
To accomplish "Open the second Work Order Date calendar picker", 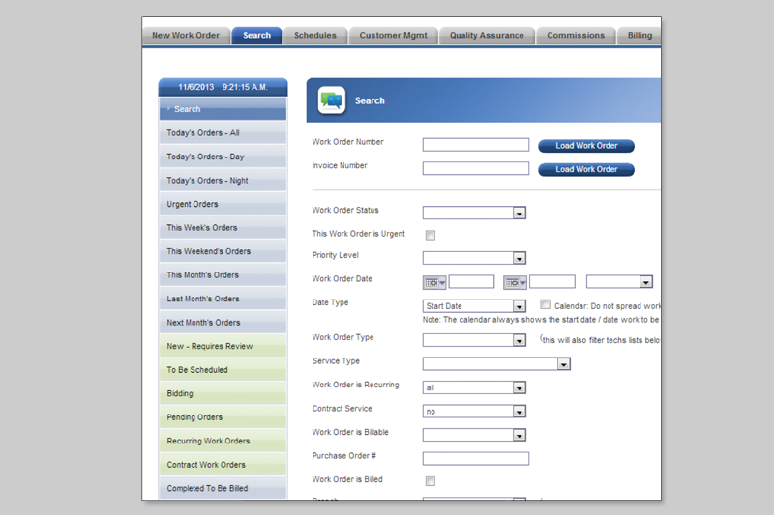I will click(515, 282).
